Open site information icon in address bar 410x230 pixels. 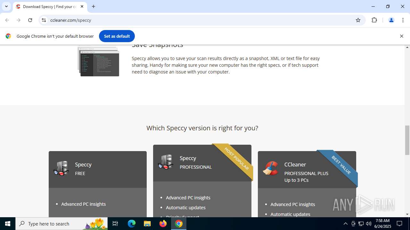[44, 20]
